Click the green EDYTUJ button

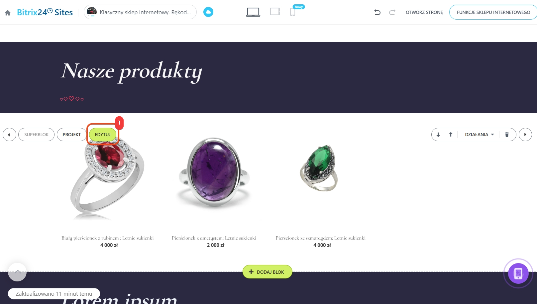[x=103, y=135]
